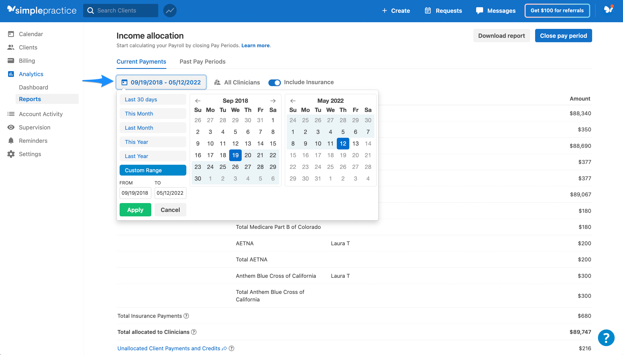Toggle the Include Insurance switch
The height and width of the screenshot is (355, 623).
coord(275,82)
